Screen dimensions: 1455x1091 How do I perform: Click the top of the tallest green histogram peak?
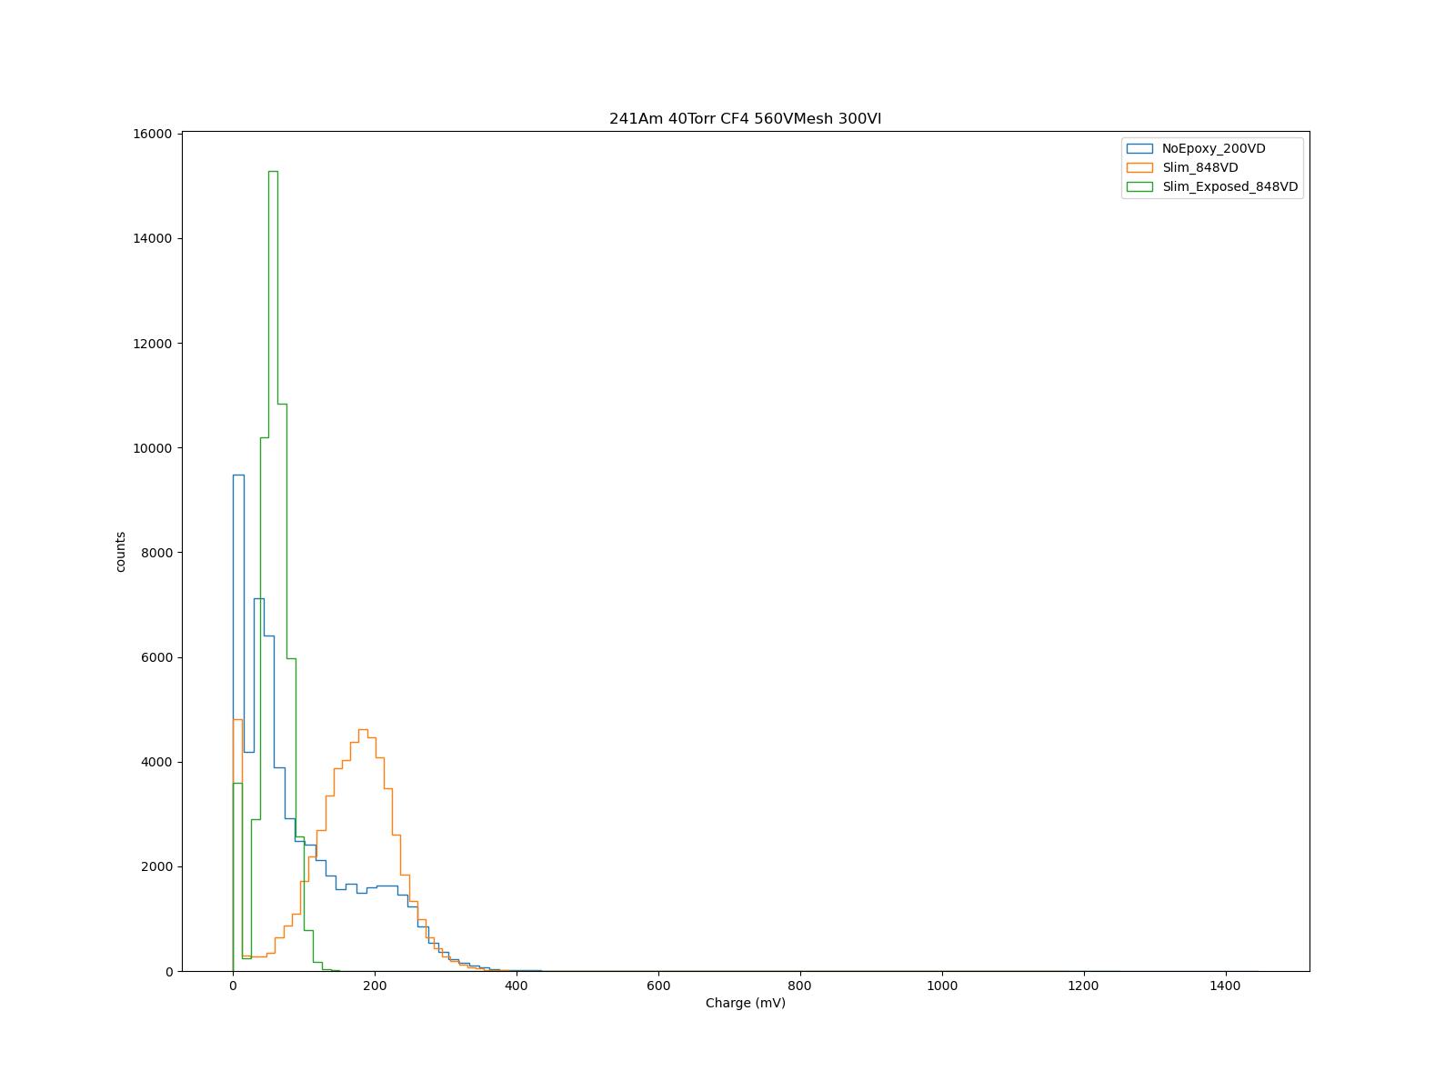point(273,172)
